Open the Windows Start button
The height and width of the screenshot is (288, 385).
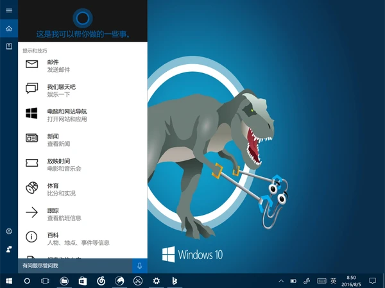(x=9, y=281)
